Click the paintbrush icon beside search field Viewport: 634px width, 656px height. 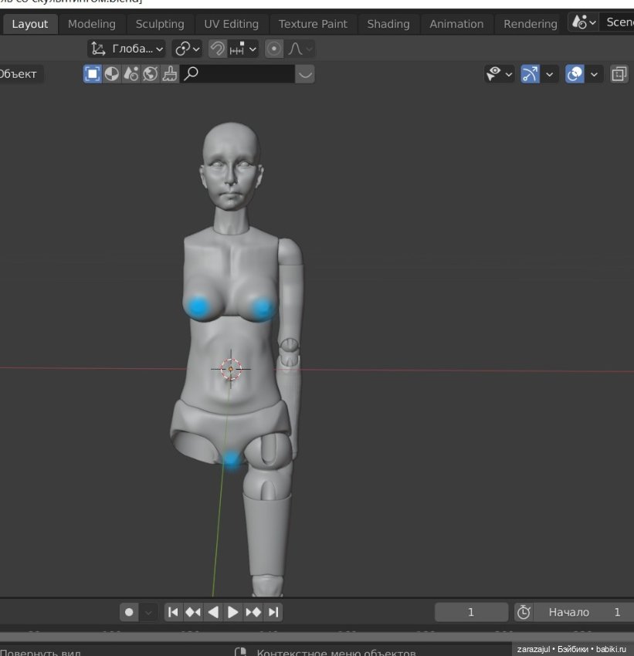click(x=170, y=74)
